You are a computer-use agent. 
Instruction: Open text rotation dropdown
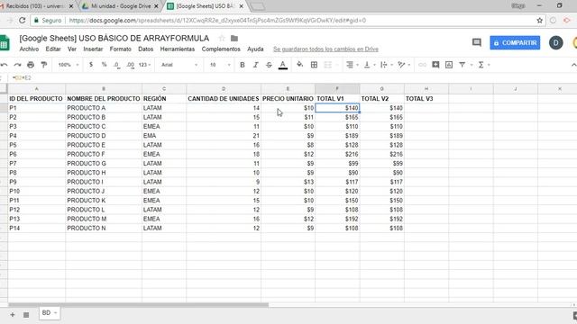404,65
